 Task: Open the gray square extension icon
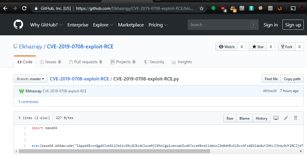[x=270, y=8]
